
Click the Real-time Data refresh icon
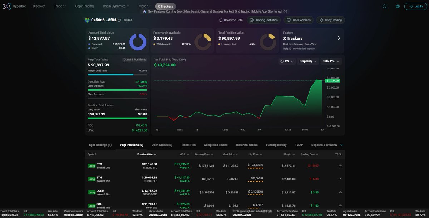[x=221, y=20]
